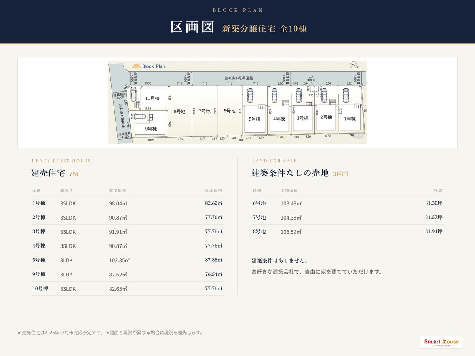Image resolution: width=475 pixels, height=356 pixels.
Task: Click the 新築分譲住宅 全10棟 subtitle
Action: click(264, 28)
